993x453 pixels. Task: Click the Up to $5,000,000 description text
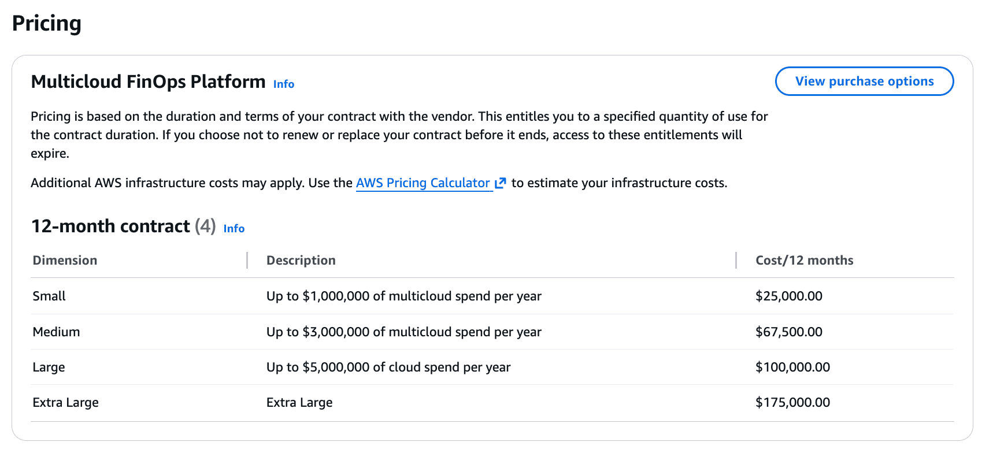[x=388, y=367]
